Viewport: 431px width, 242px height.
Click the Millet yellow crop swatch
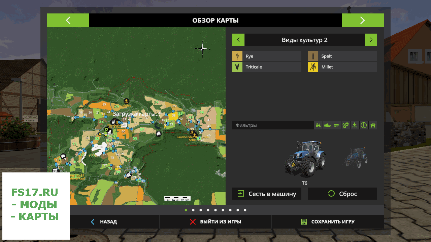coord(313,67)
